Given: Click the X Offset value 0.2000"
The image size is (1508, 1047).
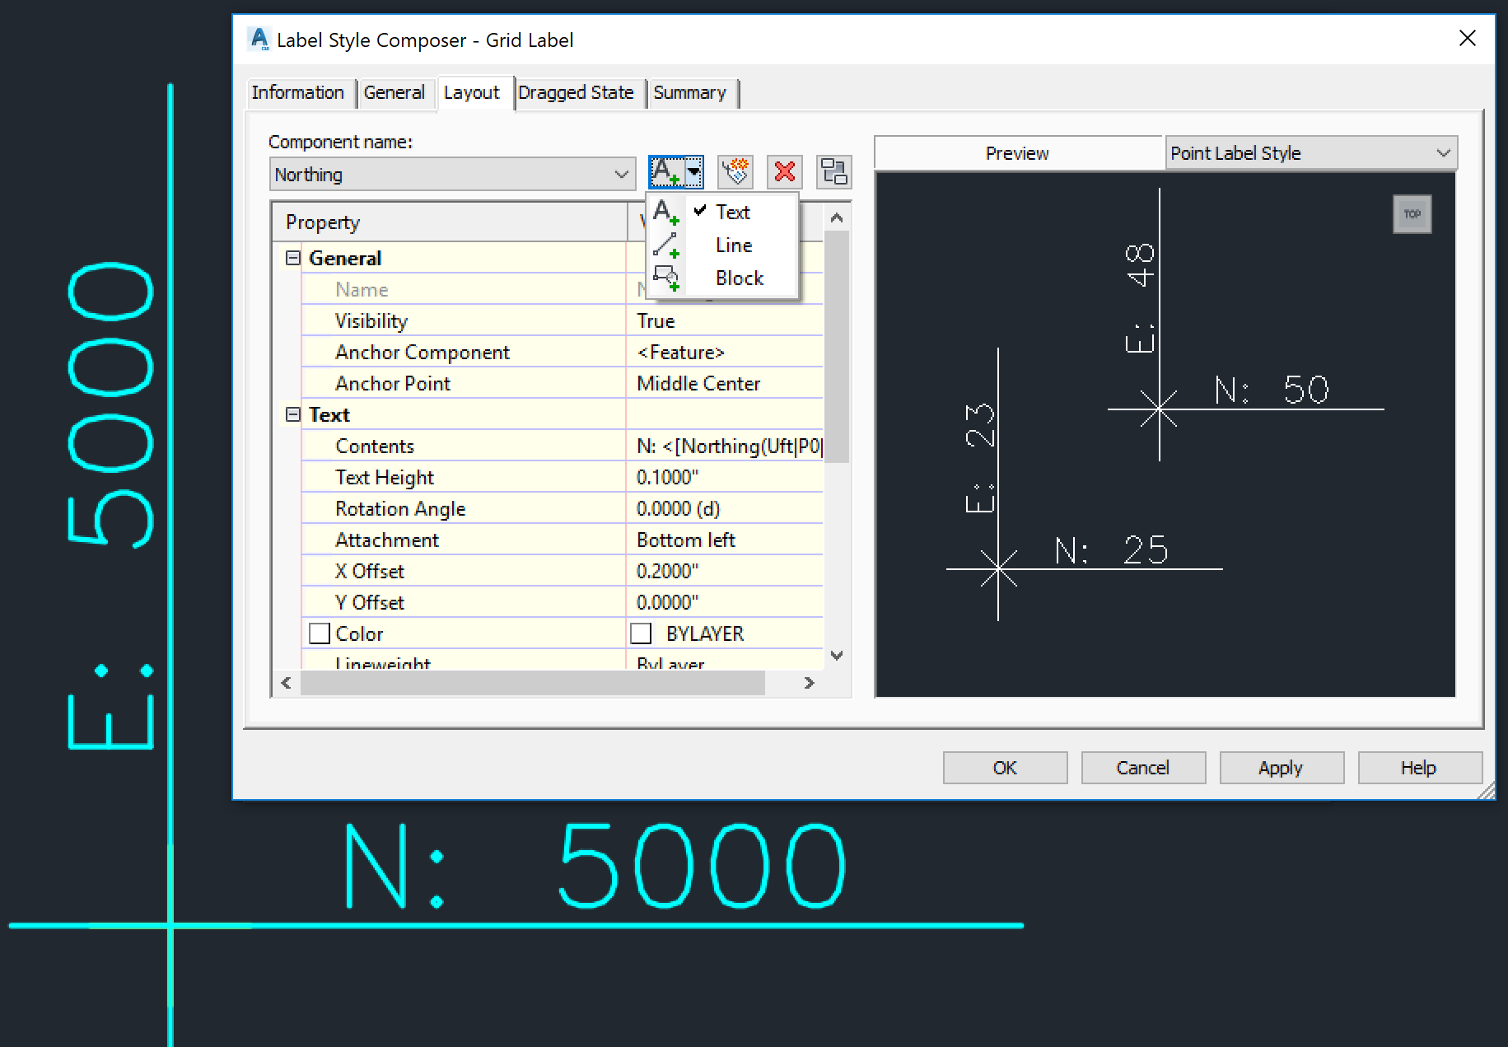Looking at the screenshot, I should [x=726, y=572].
